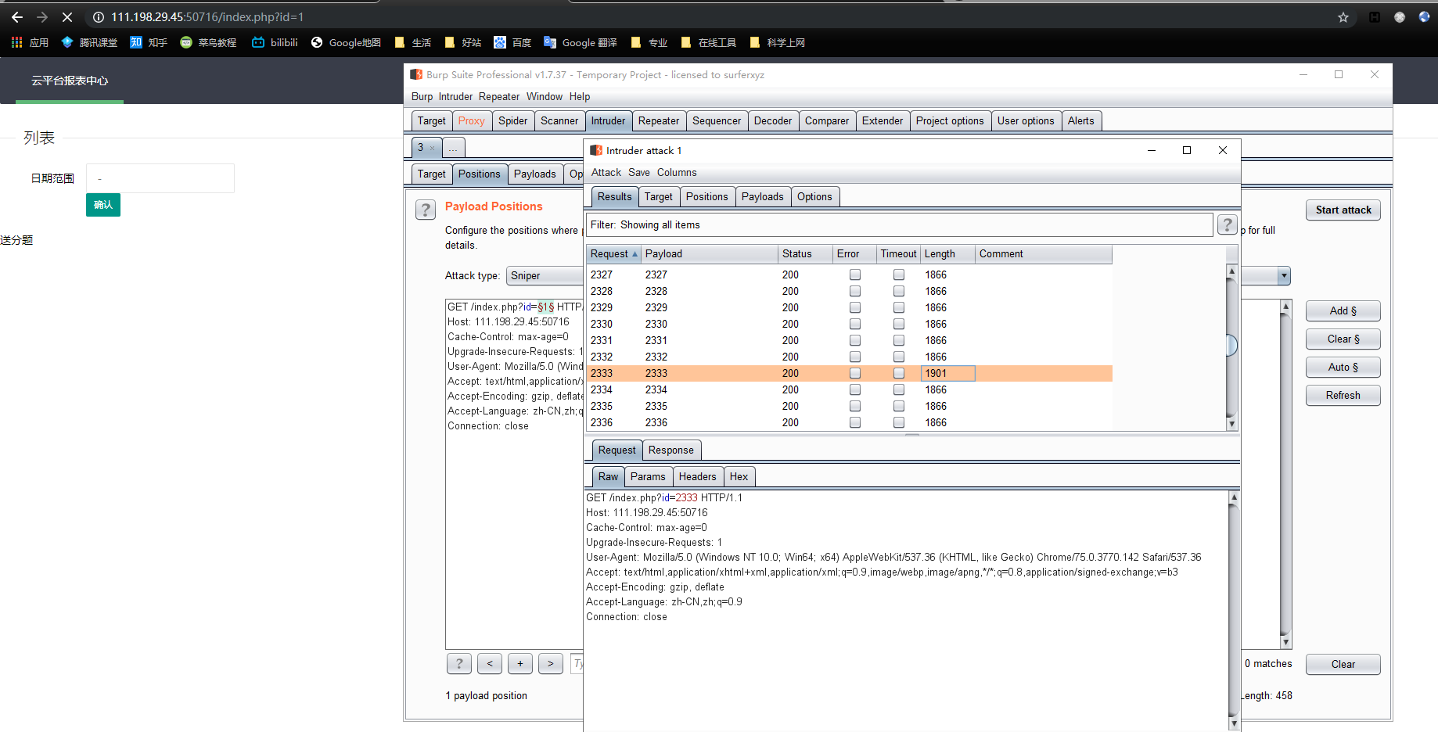1438x732 pixels.
Task: Open the Params view tab
Action: [x=648, y=476]
